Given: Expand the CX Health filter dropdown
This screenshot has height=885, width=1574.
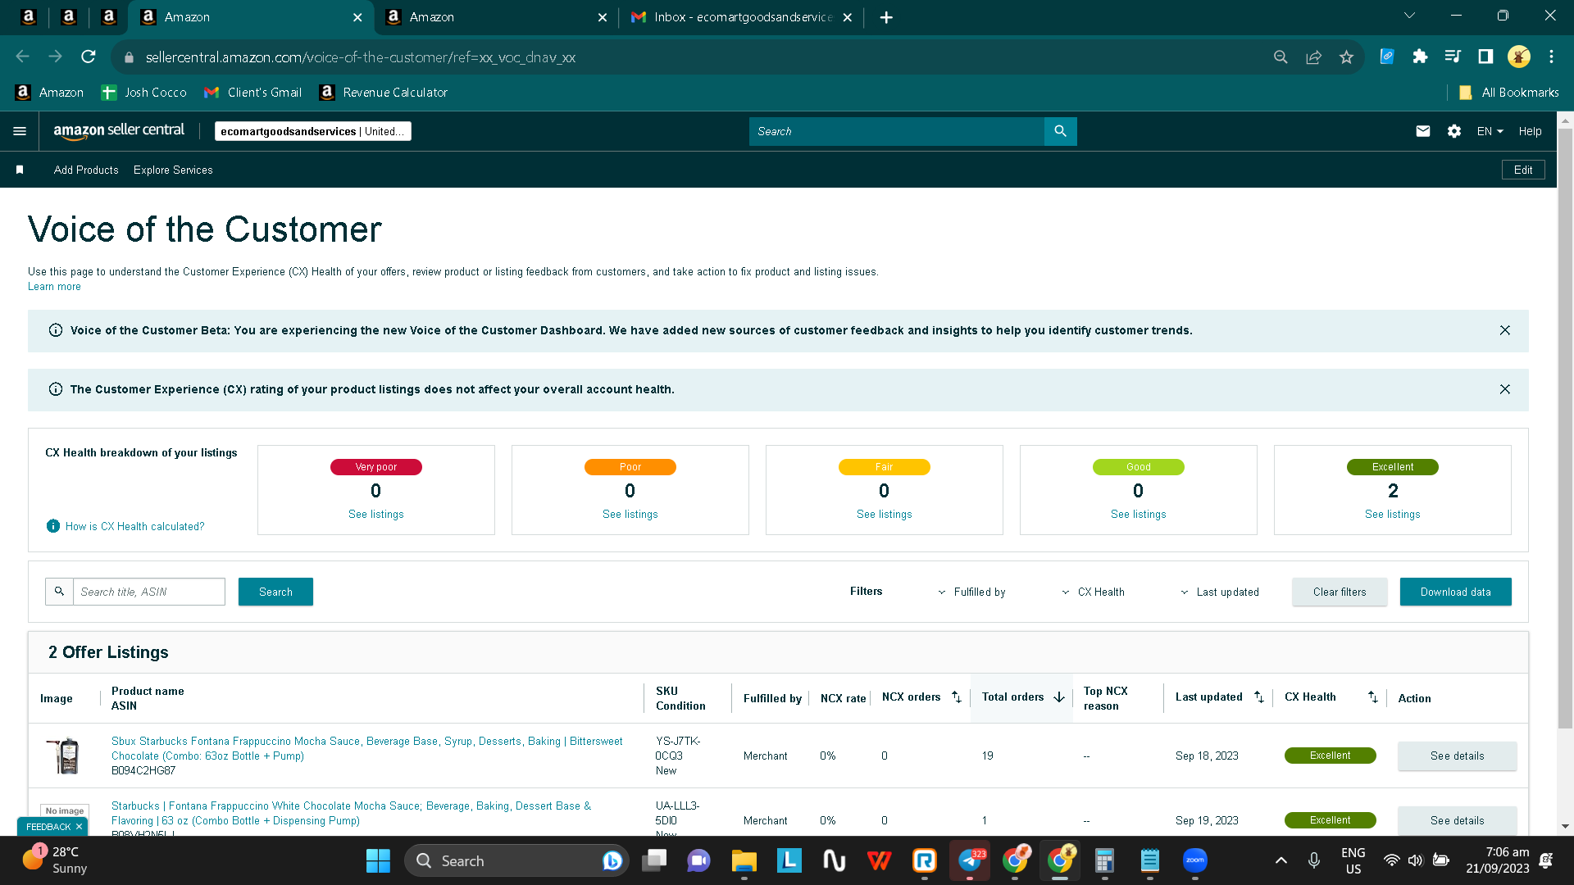Looking at the screenshot, I should pos(1094,592).
